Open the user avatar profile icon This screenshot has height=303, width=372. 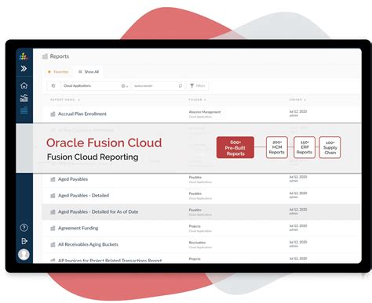24,254
